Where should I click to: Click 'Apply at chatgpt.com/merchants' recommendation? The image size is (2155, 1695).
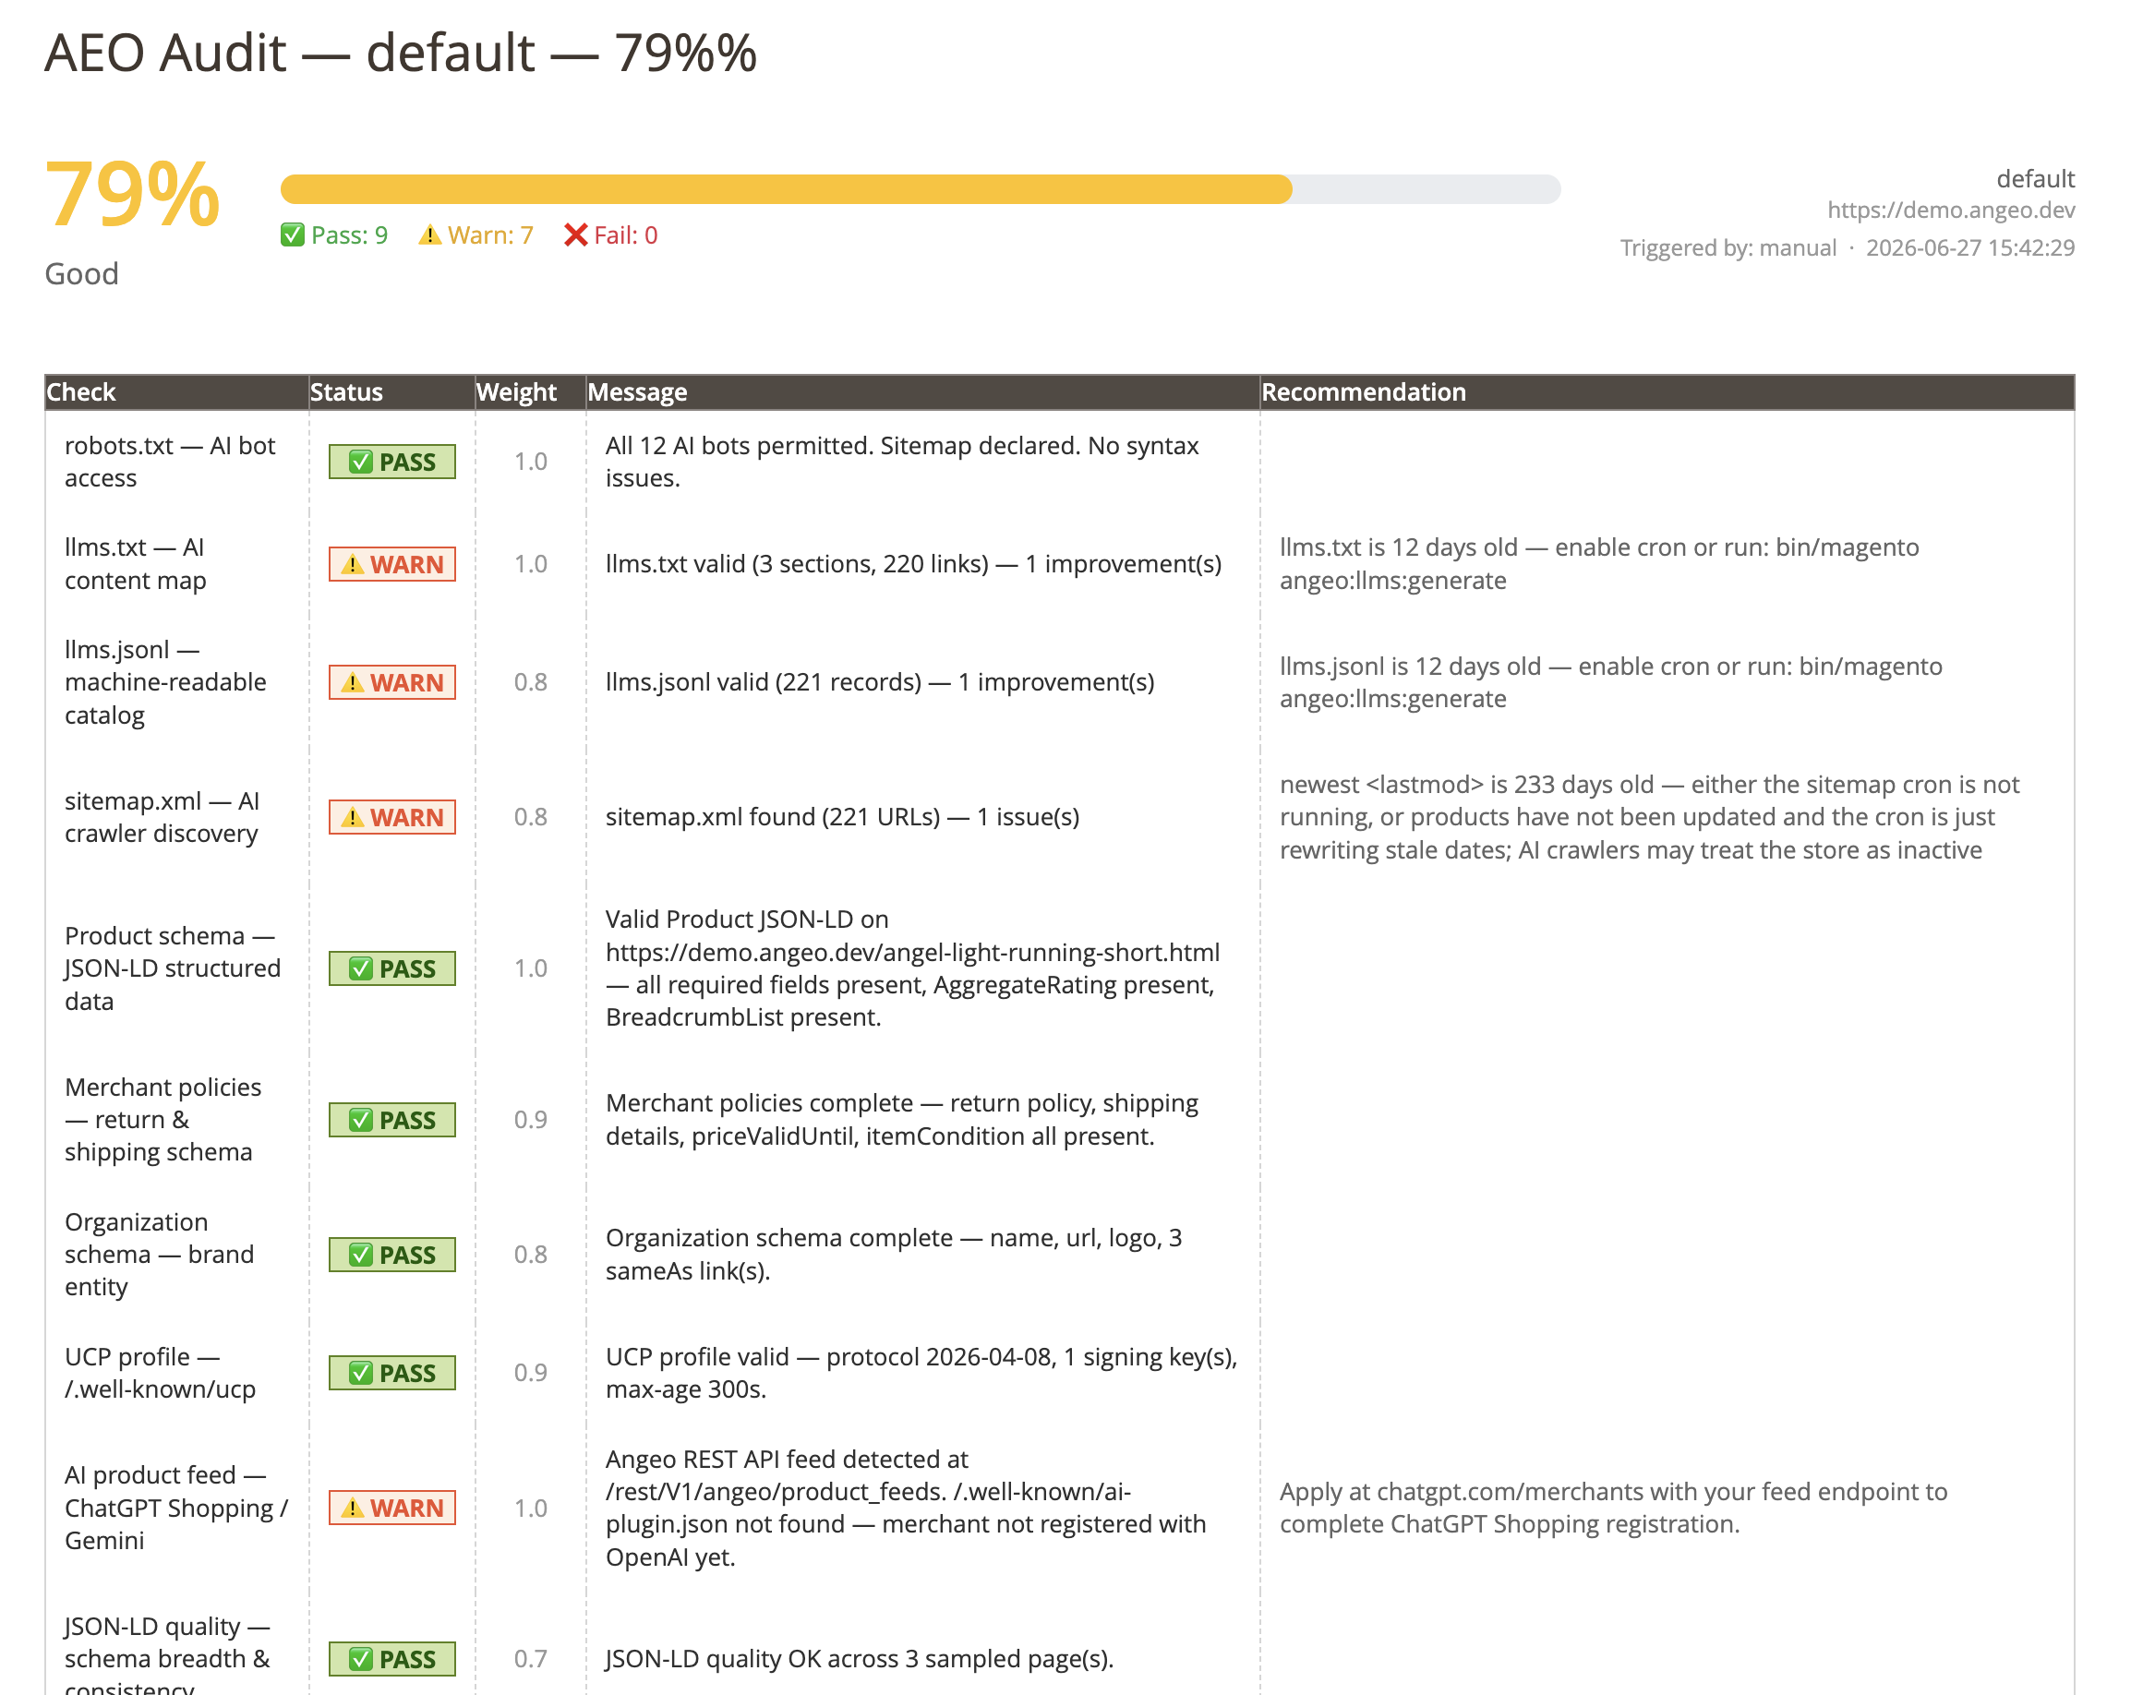pyautogui.click(x=1613, y=1508)
